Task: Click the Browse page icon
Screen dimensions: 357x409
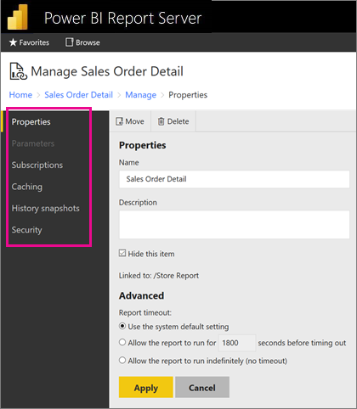Action: pyautogui.click(x=70, y=42)
